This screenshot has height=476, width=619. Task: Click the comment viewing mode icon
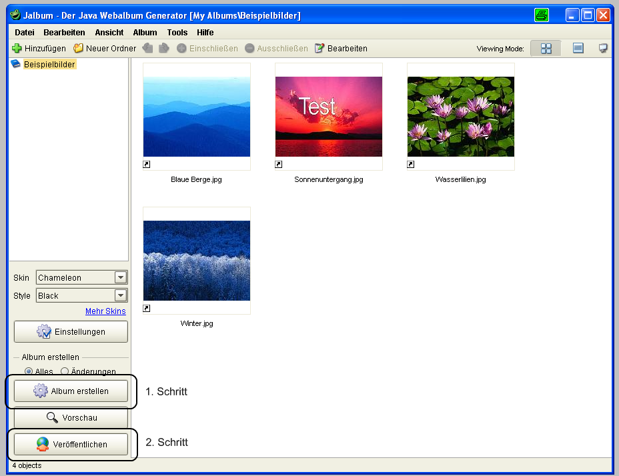(603, 48)
